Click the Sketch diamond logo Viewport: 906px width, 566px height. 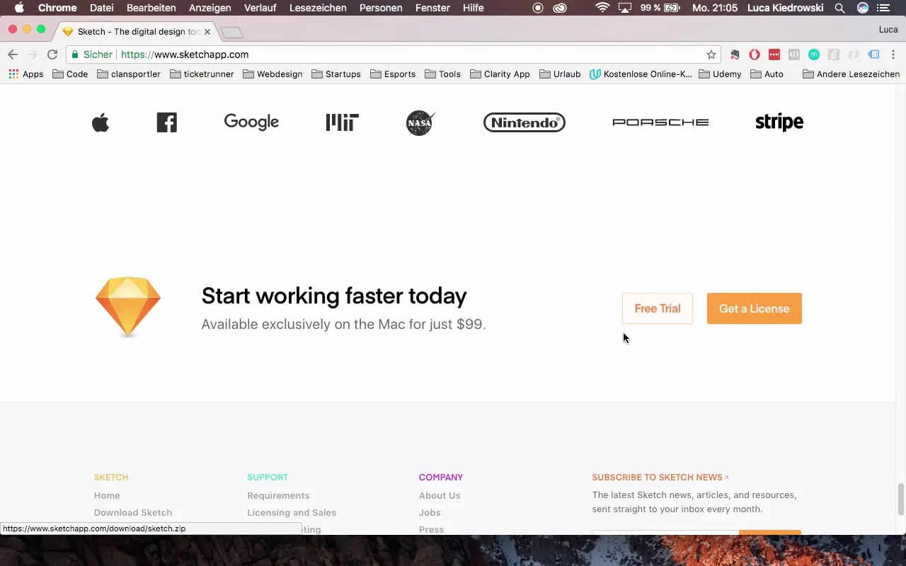tap(128, 307)
